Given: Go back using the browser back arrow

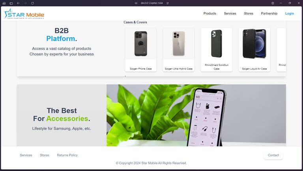Looking at the screenshot, I should click(x=18, y=3).
